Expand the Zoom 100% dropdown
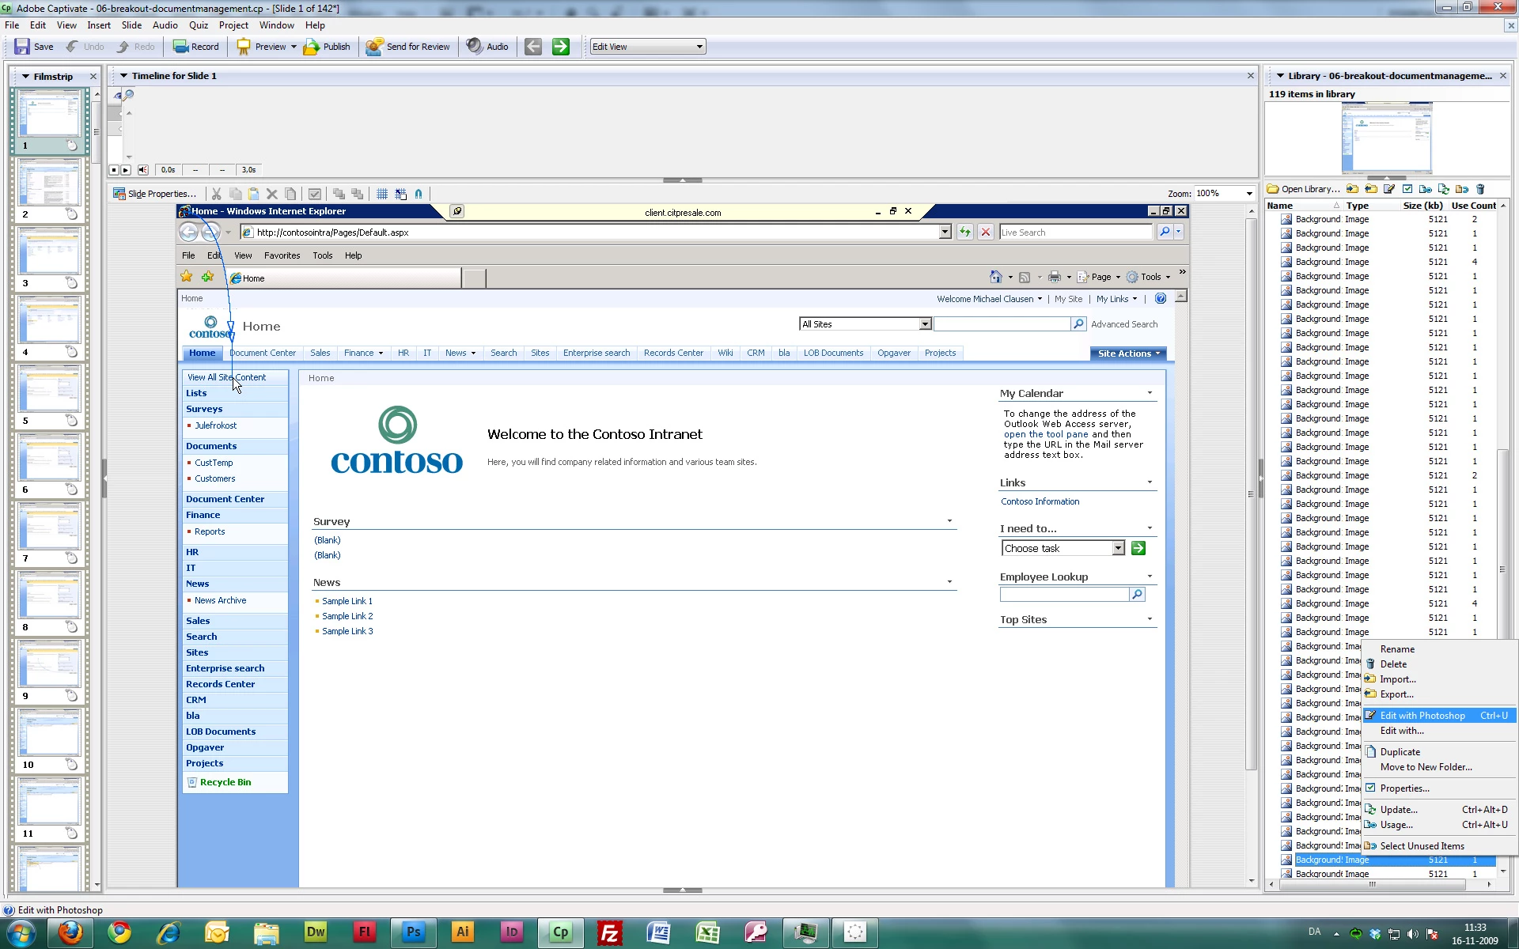1519x949 pixels. [1249, 194]
